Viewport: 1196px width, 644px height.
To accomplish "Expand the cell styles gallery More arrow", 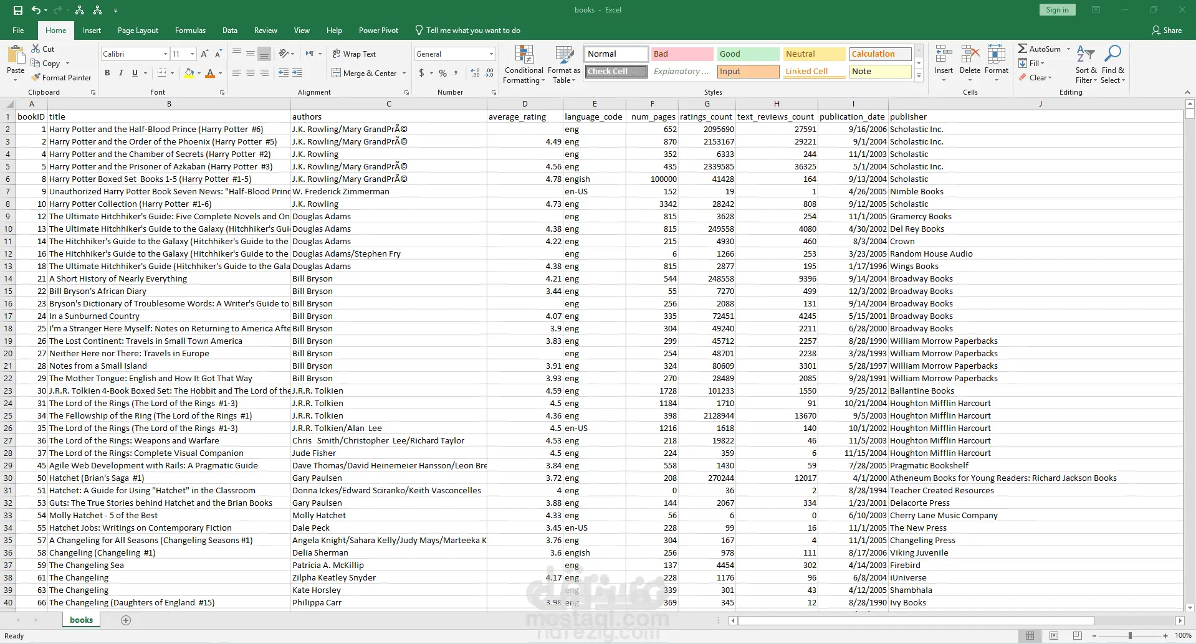I will click(x=919, y=76).
